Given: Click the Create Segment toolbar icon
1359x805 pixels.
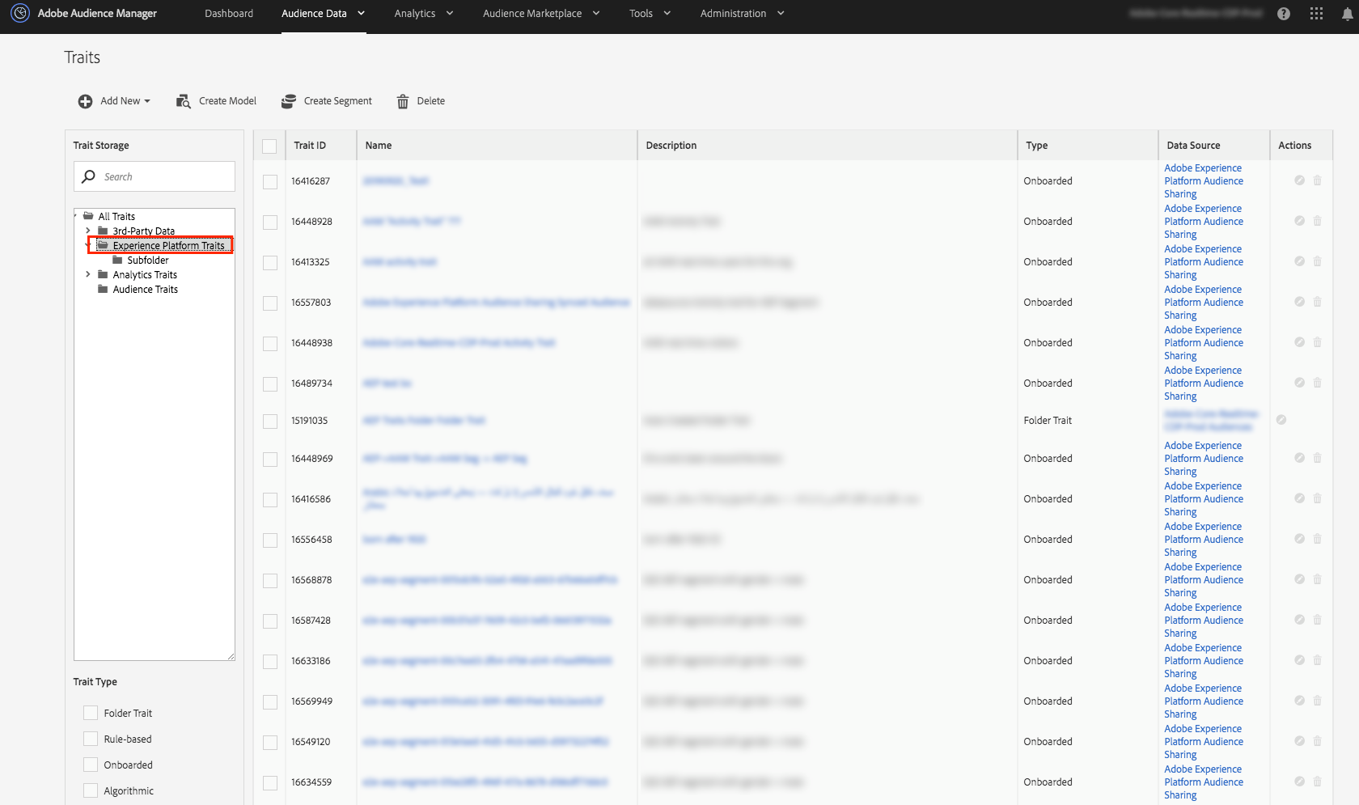Looking at the screenshot, I should point(289,101).
